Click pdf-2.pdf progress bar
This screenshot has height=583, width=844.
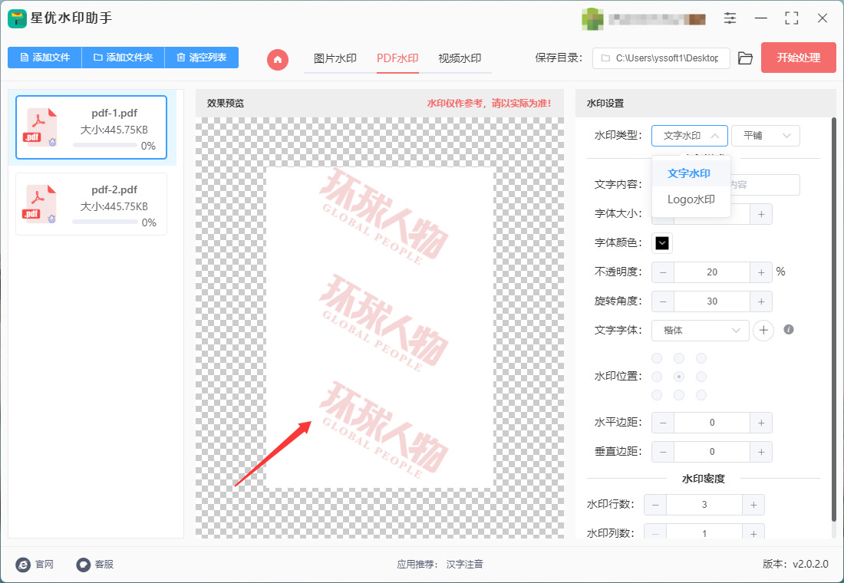click(105, 222)
